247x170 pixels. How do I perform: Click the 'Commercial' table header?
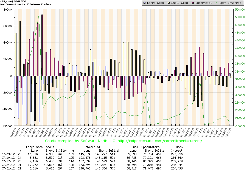coord(92,147)
